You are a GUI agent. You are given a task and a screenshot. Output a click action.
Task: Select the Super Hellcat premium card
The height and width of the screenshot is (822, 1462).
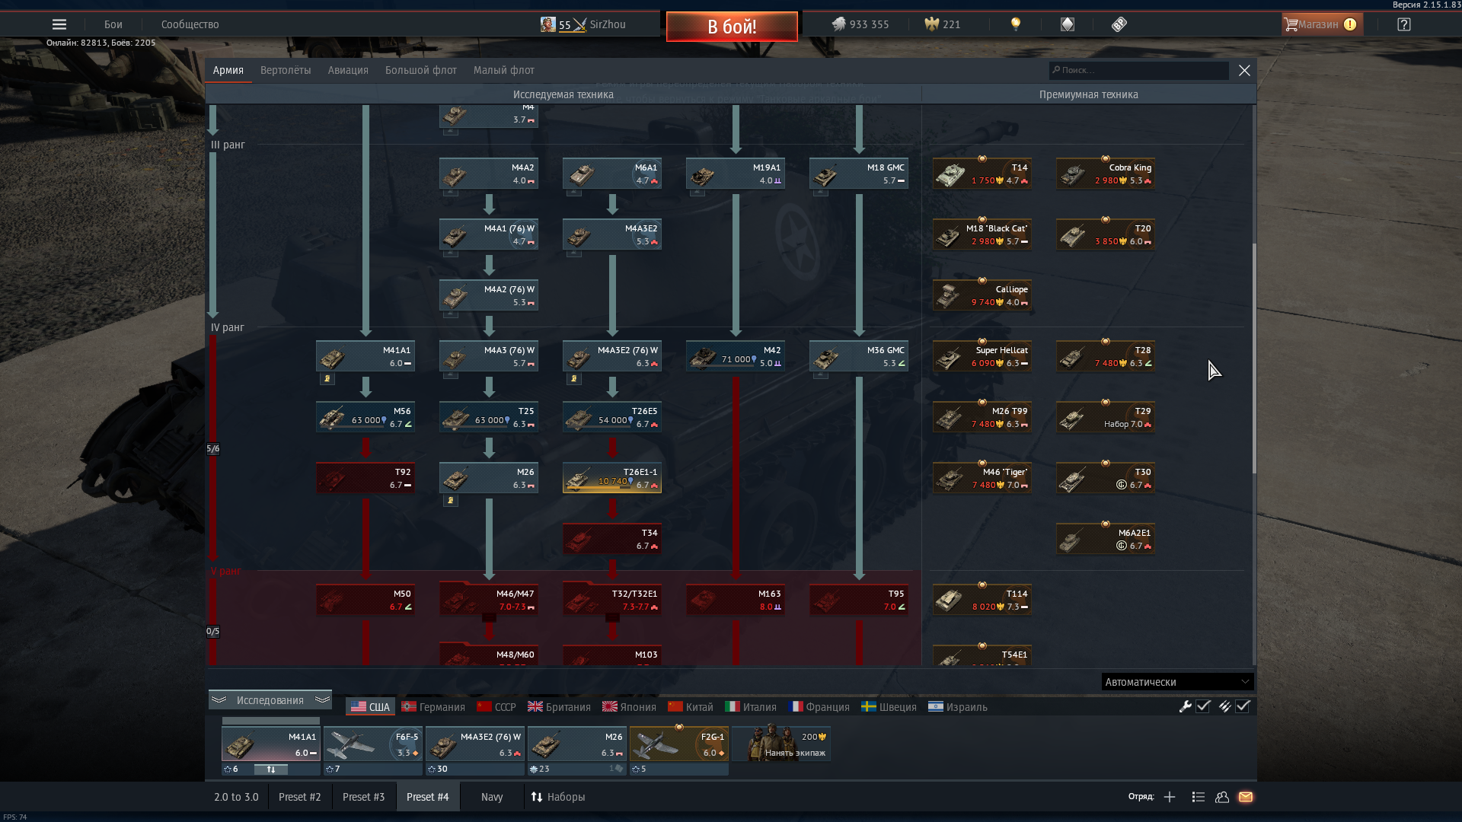coord(982,356)
